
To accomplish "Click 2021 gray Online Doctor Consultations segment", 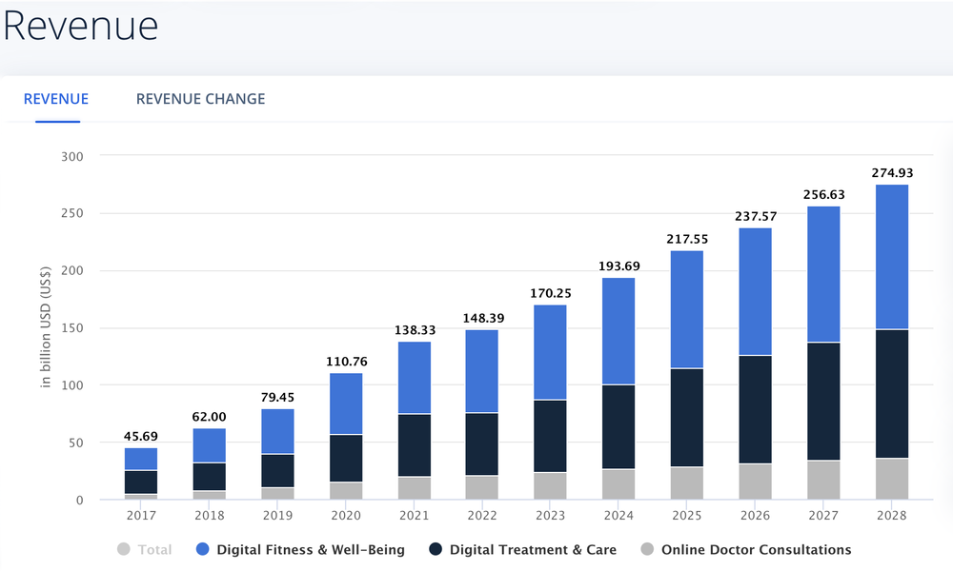I will pyautogui.click(x=414, y=488).
